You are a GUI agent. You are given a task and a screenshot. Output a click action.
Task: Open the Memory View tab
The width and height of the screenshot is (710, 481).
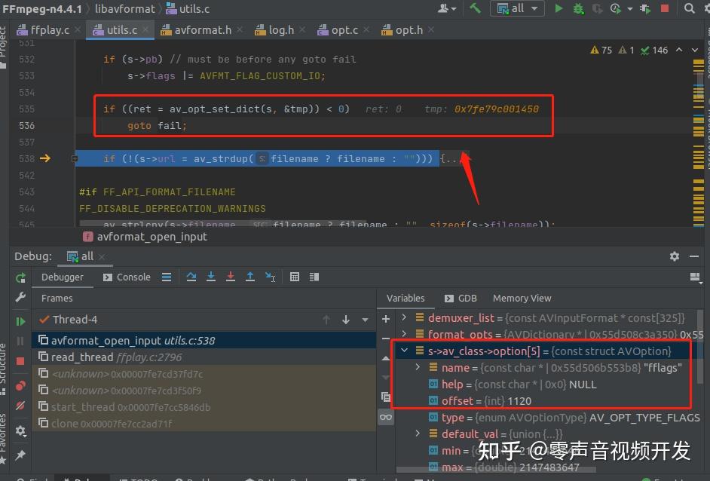pyautogui.click(x=522, y=299)
